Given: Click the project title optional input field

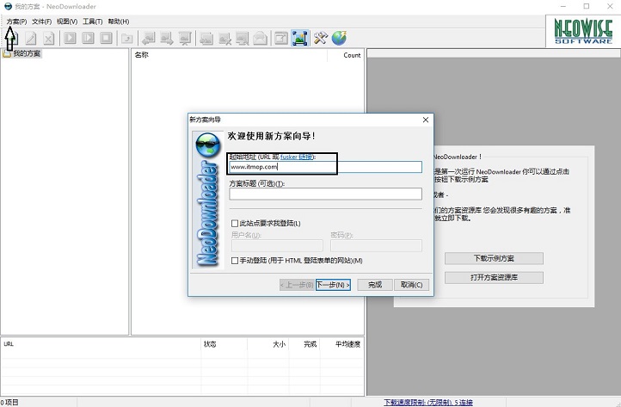Looking at the screenshot, I should [325, 194].
